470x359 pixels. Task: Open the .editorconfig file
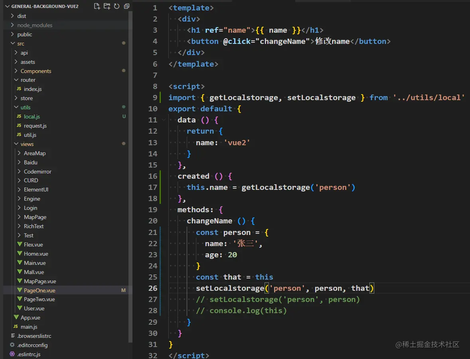32,345
